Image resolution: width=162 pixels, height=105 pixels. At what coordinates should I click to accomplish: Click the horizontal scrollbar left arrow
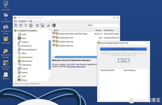pyautogui.click(x=53, y=57)
